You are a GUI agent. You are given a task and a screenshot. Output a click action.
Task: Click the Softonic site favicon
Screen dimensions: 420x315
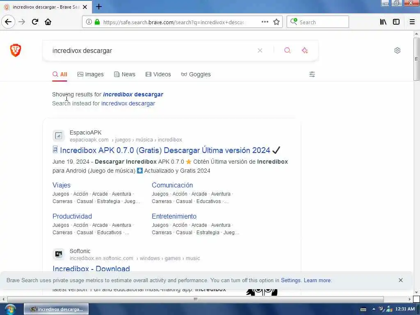(x=58, y=254)
